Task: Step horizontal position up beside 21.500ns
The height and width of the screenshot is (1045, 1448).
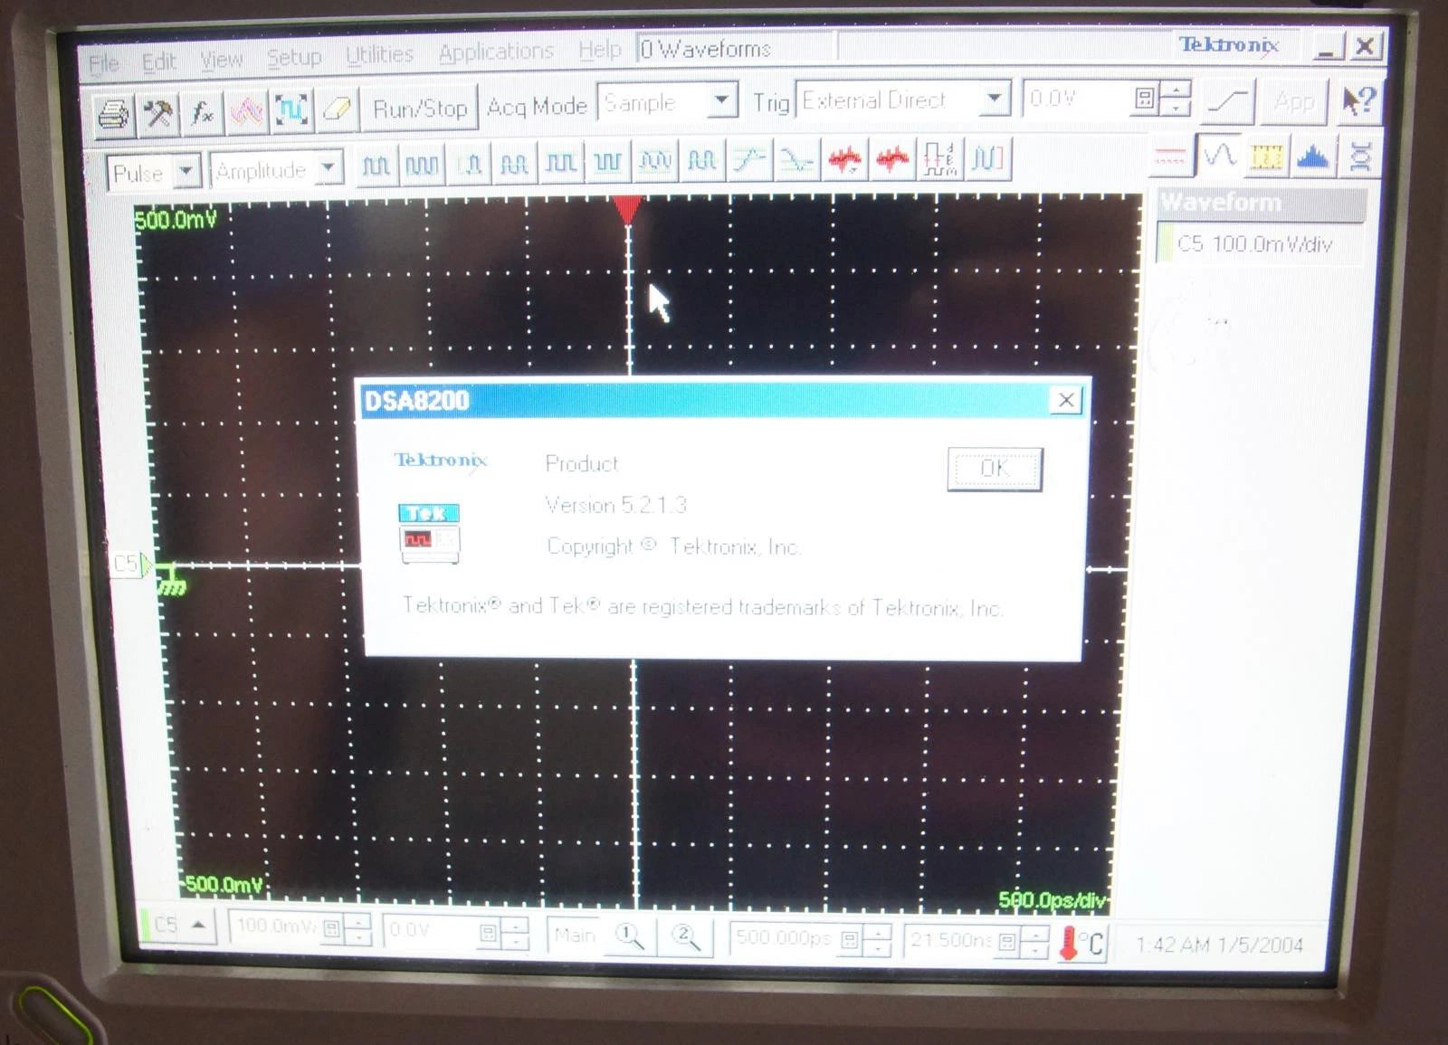Action: pos(1034,935)
